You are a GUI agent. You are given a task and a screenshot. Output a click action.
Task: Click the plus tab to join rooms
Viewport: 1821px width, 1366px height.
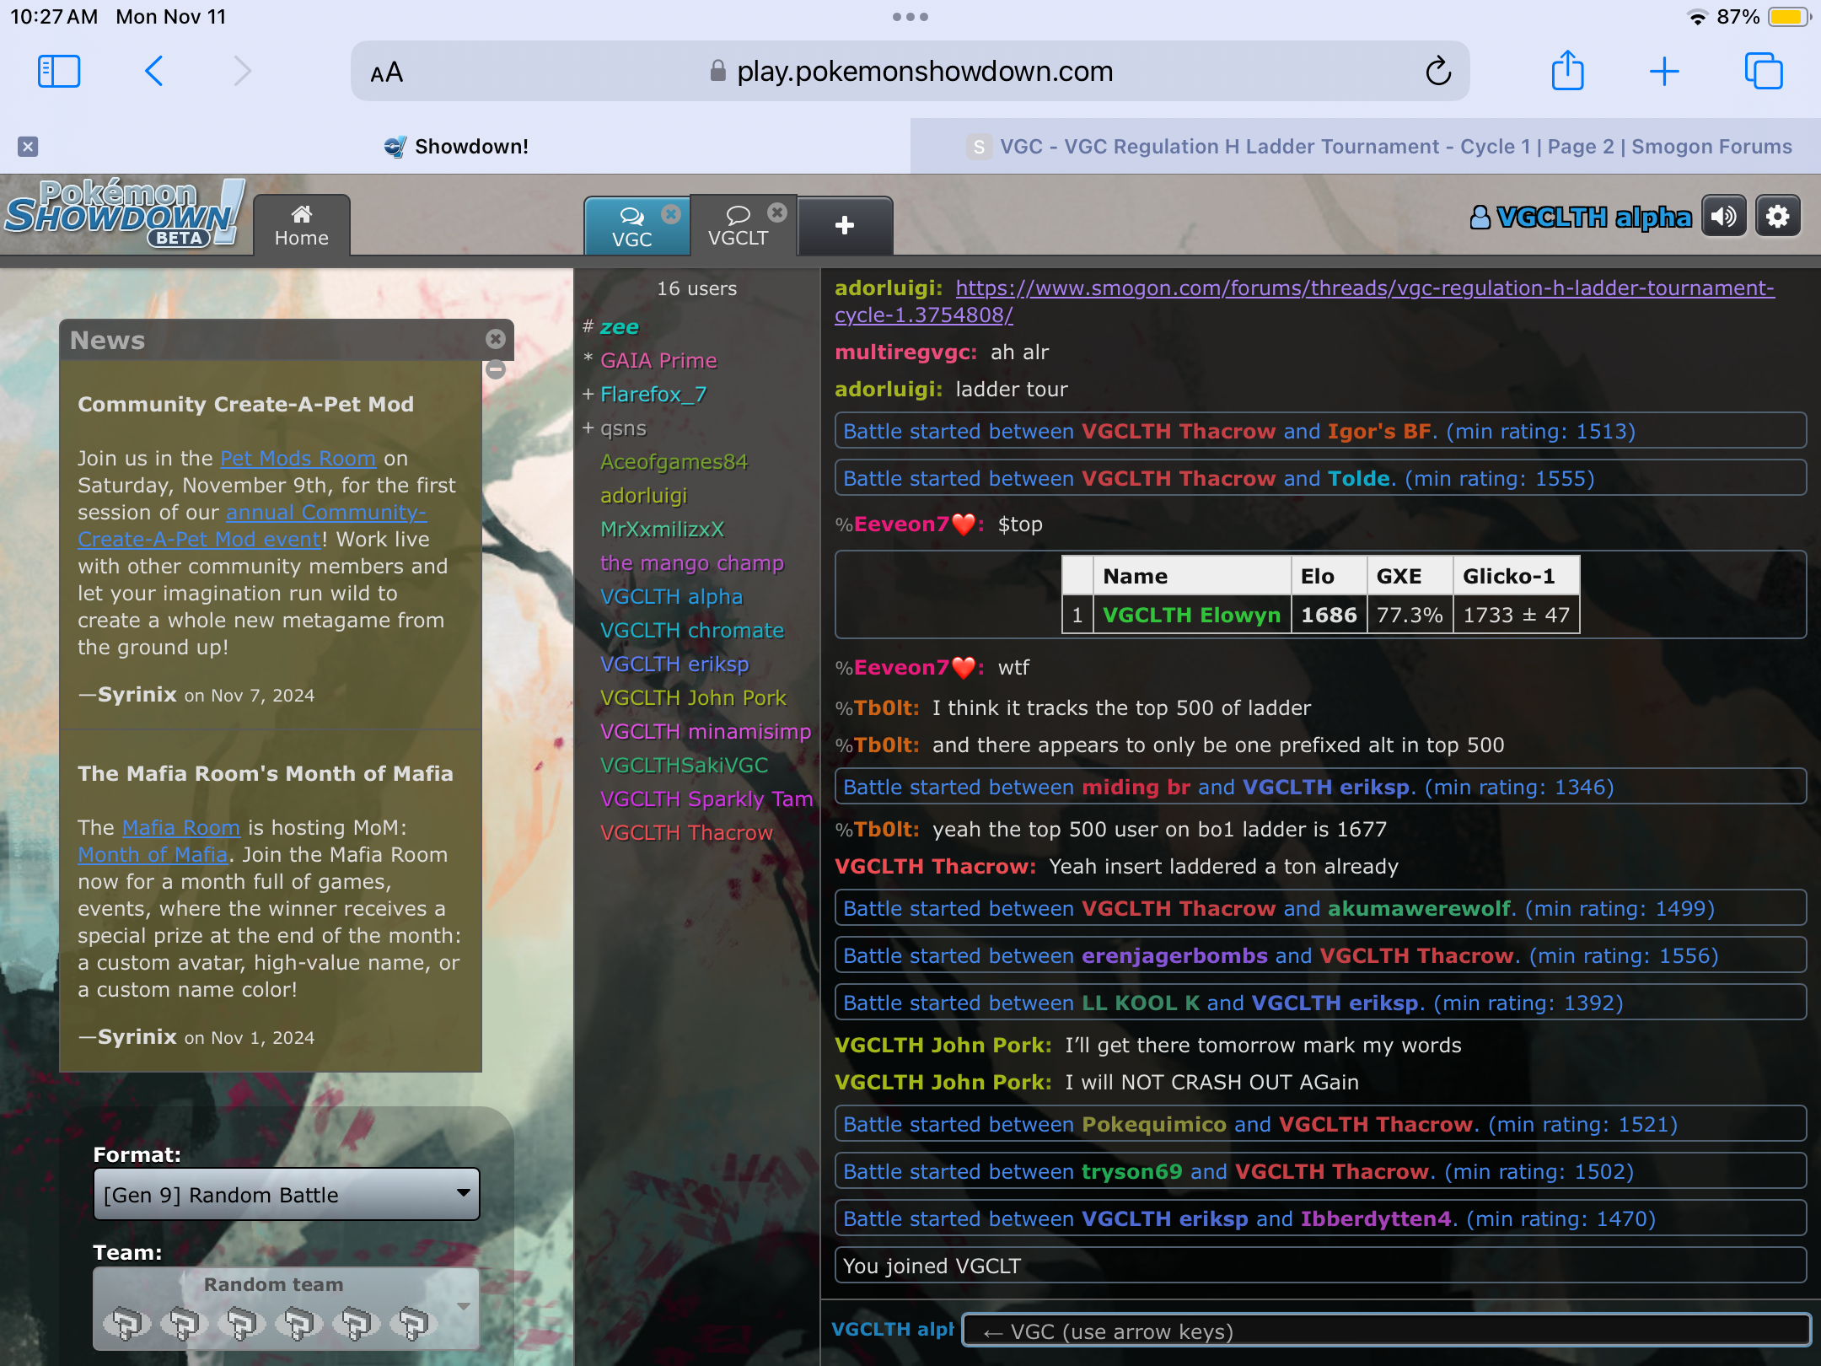[x=844, y=225]
